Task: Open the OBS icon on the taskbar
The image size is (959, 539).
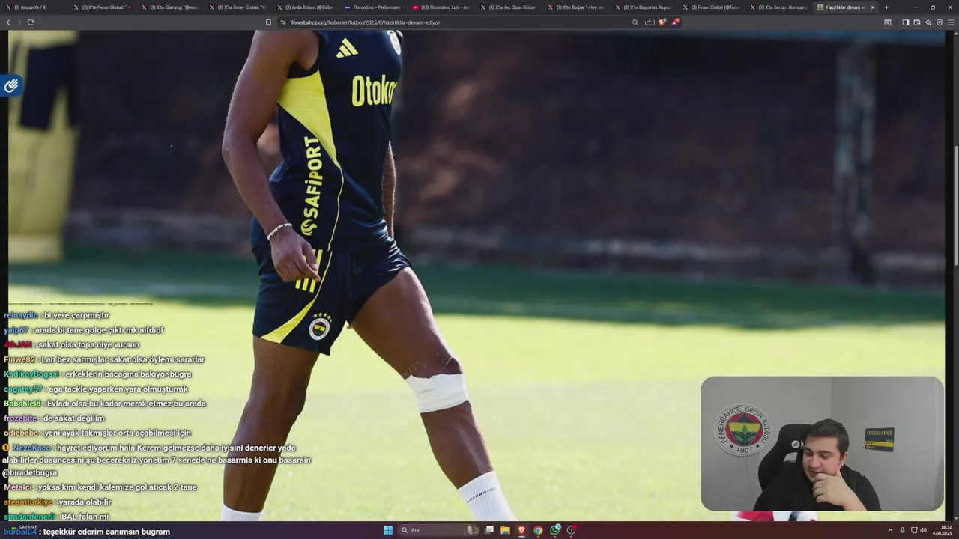Action: [x=572, y=530]
